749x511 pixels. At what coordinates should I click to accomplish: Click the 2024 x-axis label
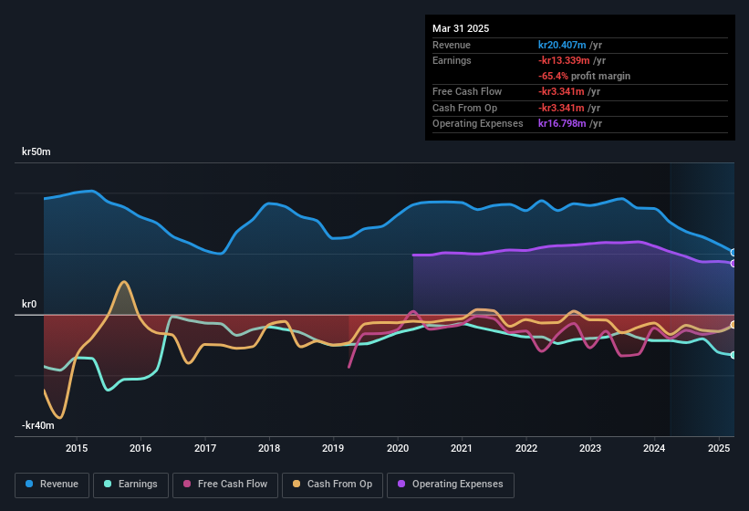coord(654,448)
